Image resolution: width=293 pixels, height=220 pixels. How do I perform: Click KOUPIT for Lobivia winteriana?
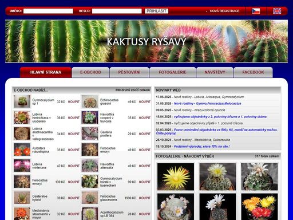click(74, 166)
